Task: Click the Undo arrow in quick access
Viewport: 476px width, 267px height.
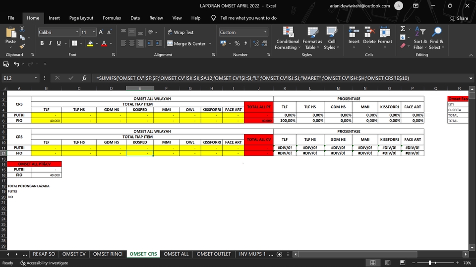Action: click(x=16, y=64)
